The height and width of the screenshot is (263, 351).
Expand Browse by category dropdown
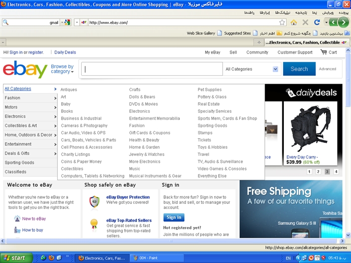tap(62, 69)
